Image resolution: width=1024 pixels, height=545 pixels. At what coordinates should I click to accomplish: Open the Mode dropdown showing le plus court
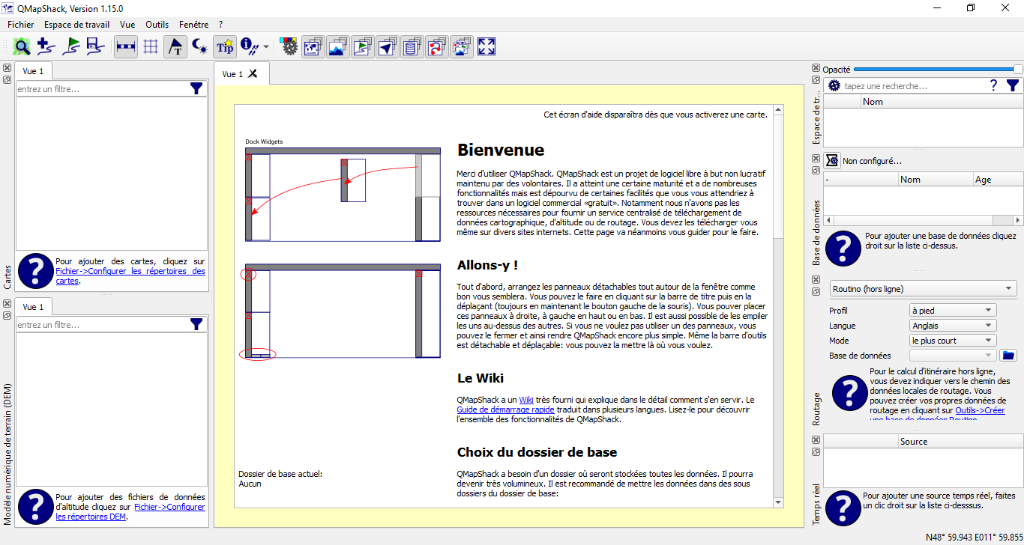pyautogui.click(x=953, y=340)
